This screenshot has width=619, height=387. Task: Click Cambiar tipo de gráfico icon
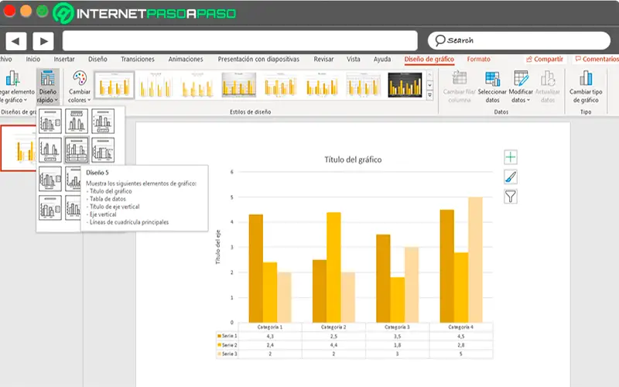tap(586, 78)
